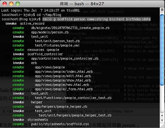The image size is (165, 128).
Task: Click 'invoke stylesheets' line
Action: 30,120
